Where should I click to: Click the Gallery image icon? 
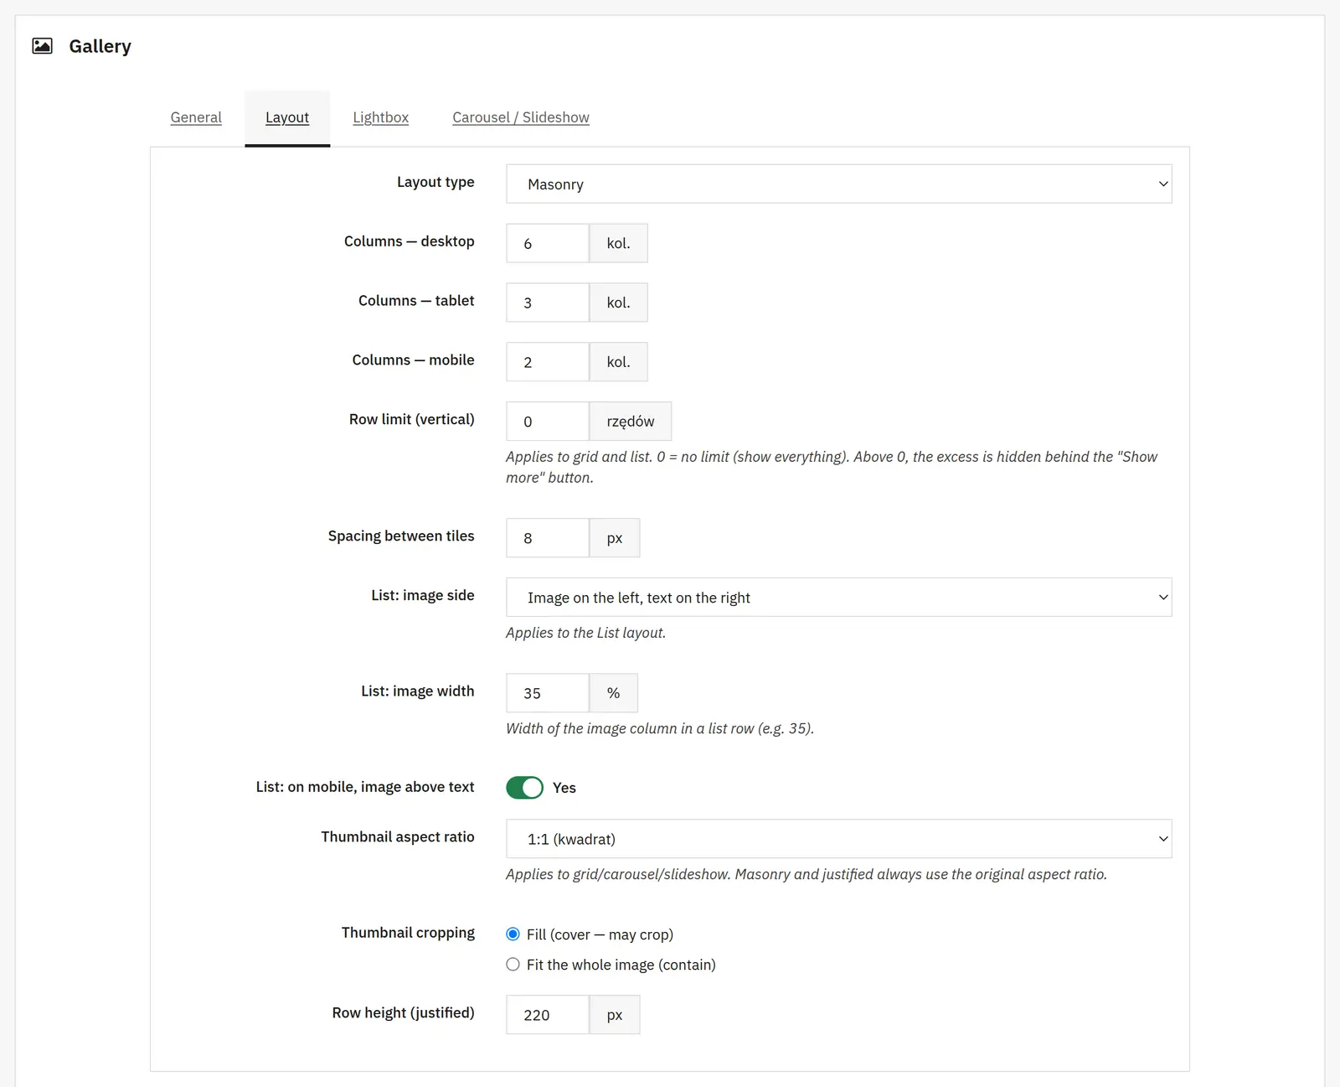[x=42, y=46]
